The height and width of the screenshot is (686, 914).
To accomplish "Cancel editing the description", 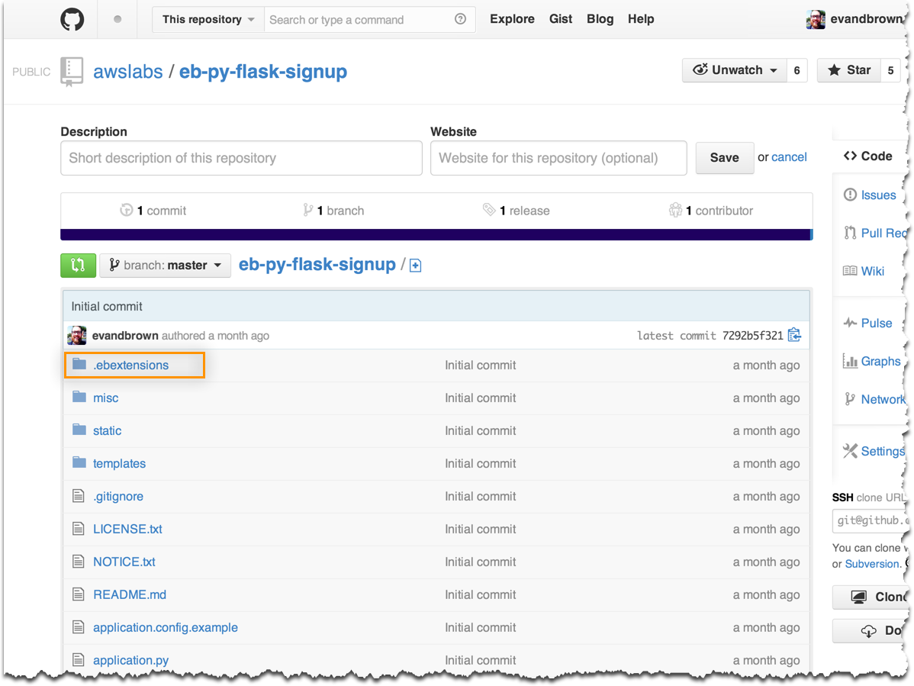I will [x=789, y=156].
